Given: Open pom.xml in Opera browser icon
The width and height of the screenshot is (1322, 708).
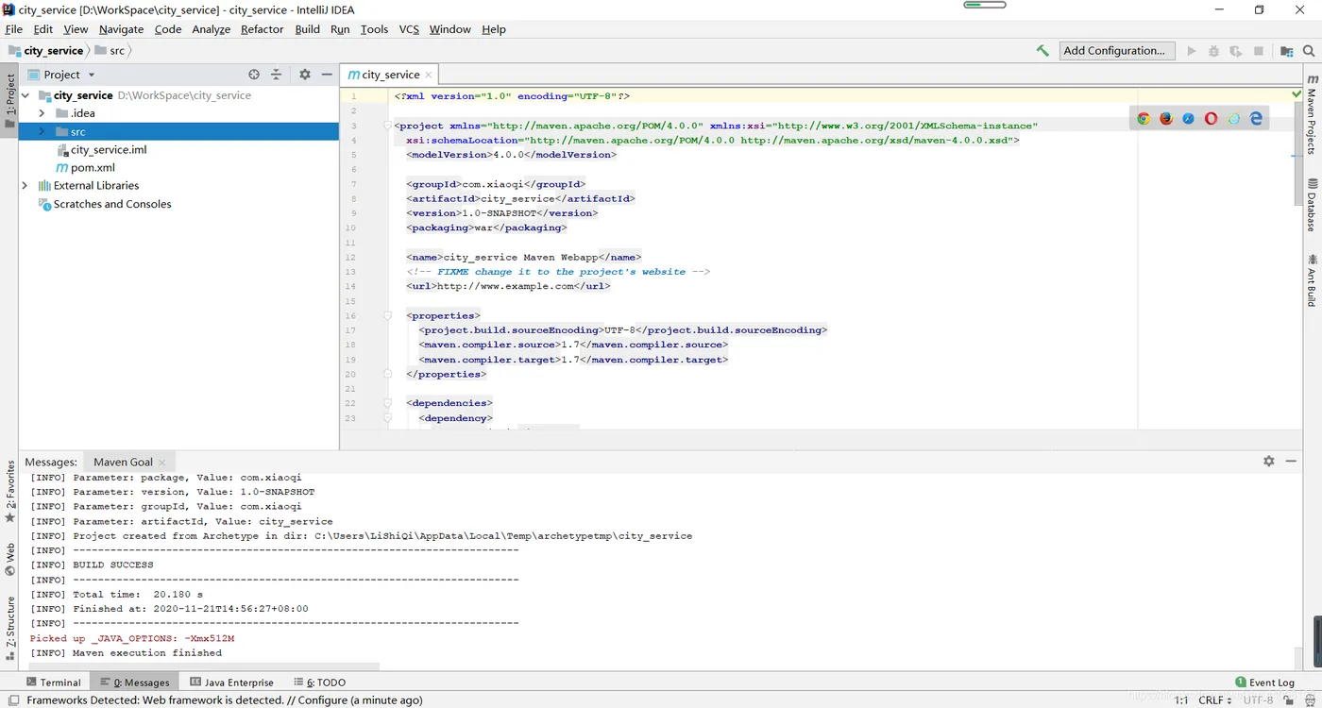Looking at the screenshot, I should (x=1211, y=119).
